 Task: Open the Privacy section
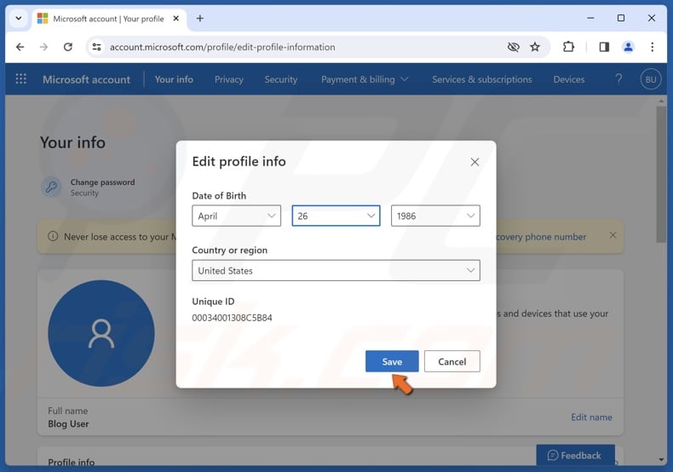click(229, 79)
